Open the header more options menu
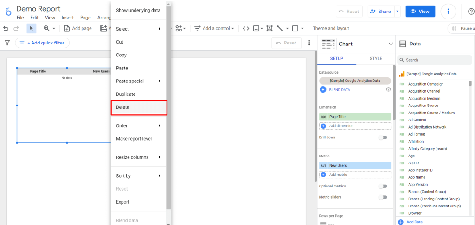Image resolution: width=475 pixels, height=225 pixels. click(449, 12)
